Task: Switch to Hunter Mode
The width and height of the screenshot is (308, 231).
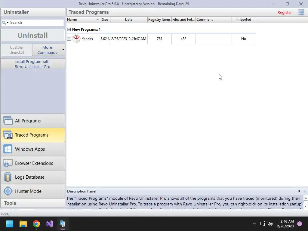Action: (32, 191)
